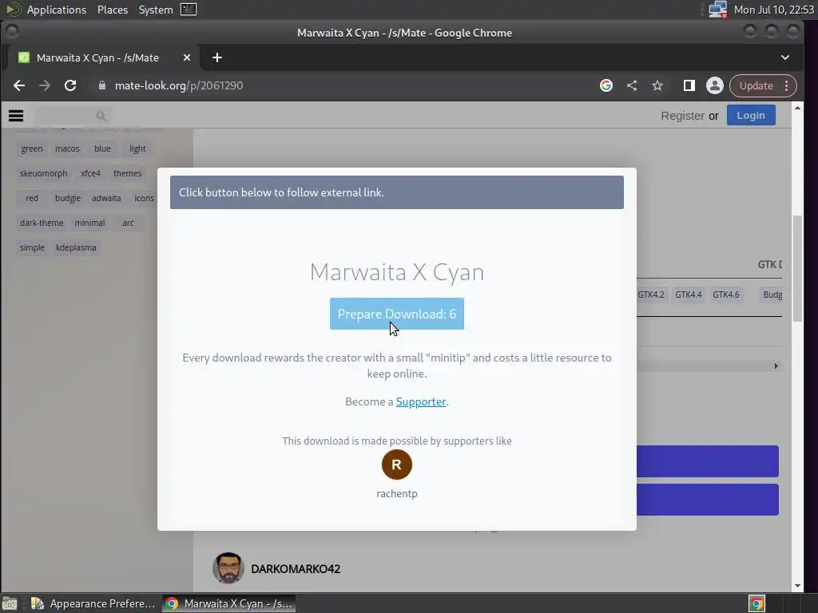Select the blue tag
Viewport: 818px width, 613px height.
(x=102, y=148)
